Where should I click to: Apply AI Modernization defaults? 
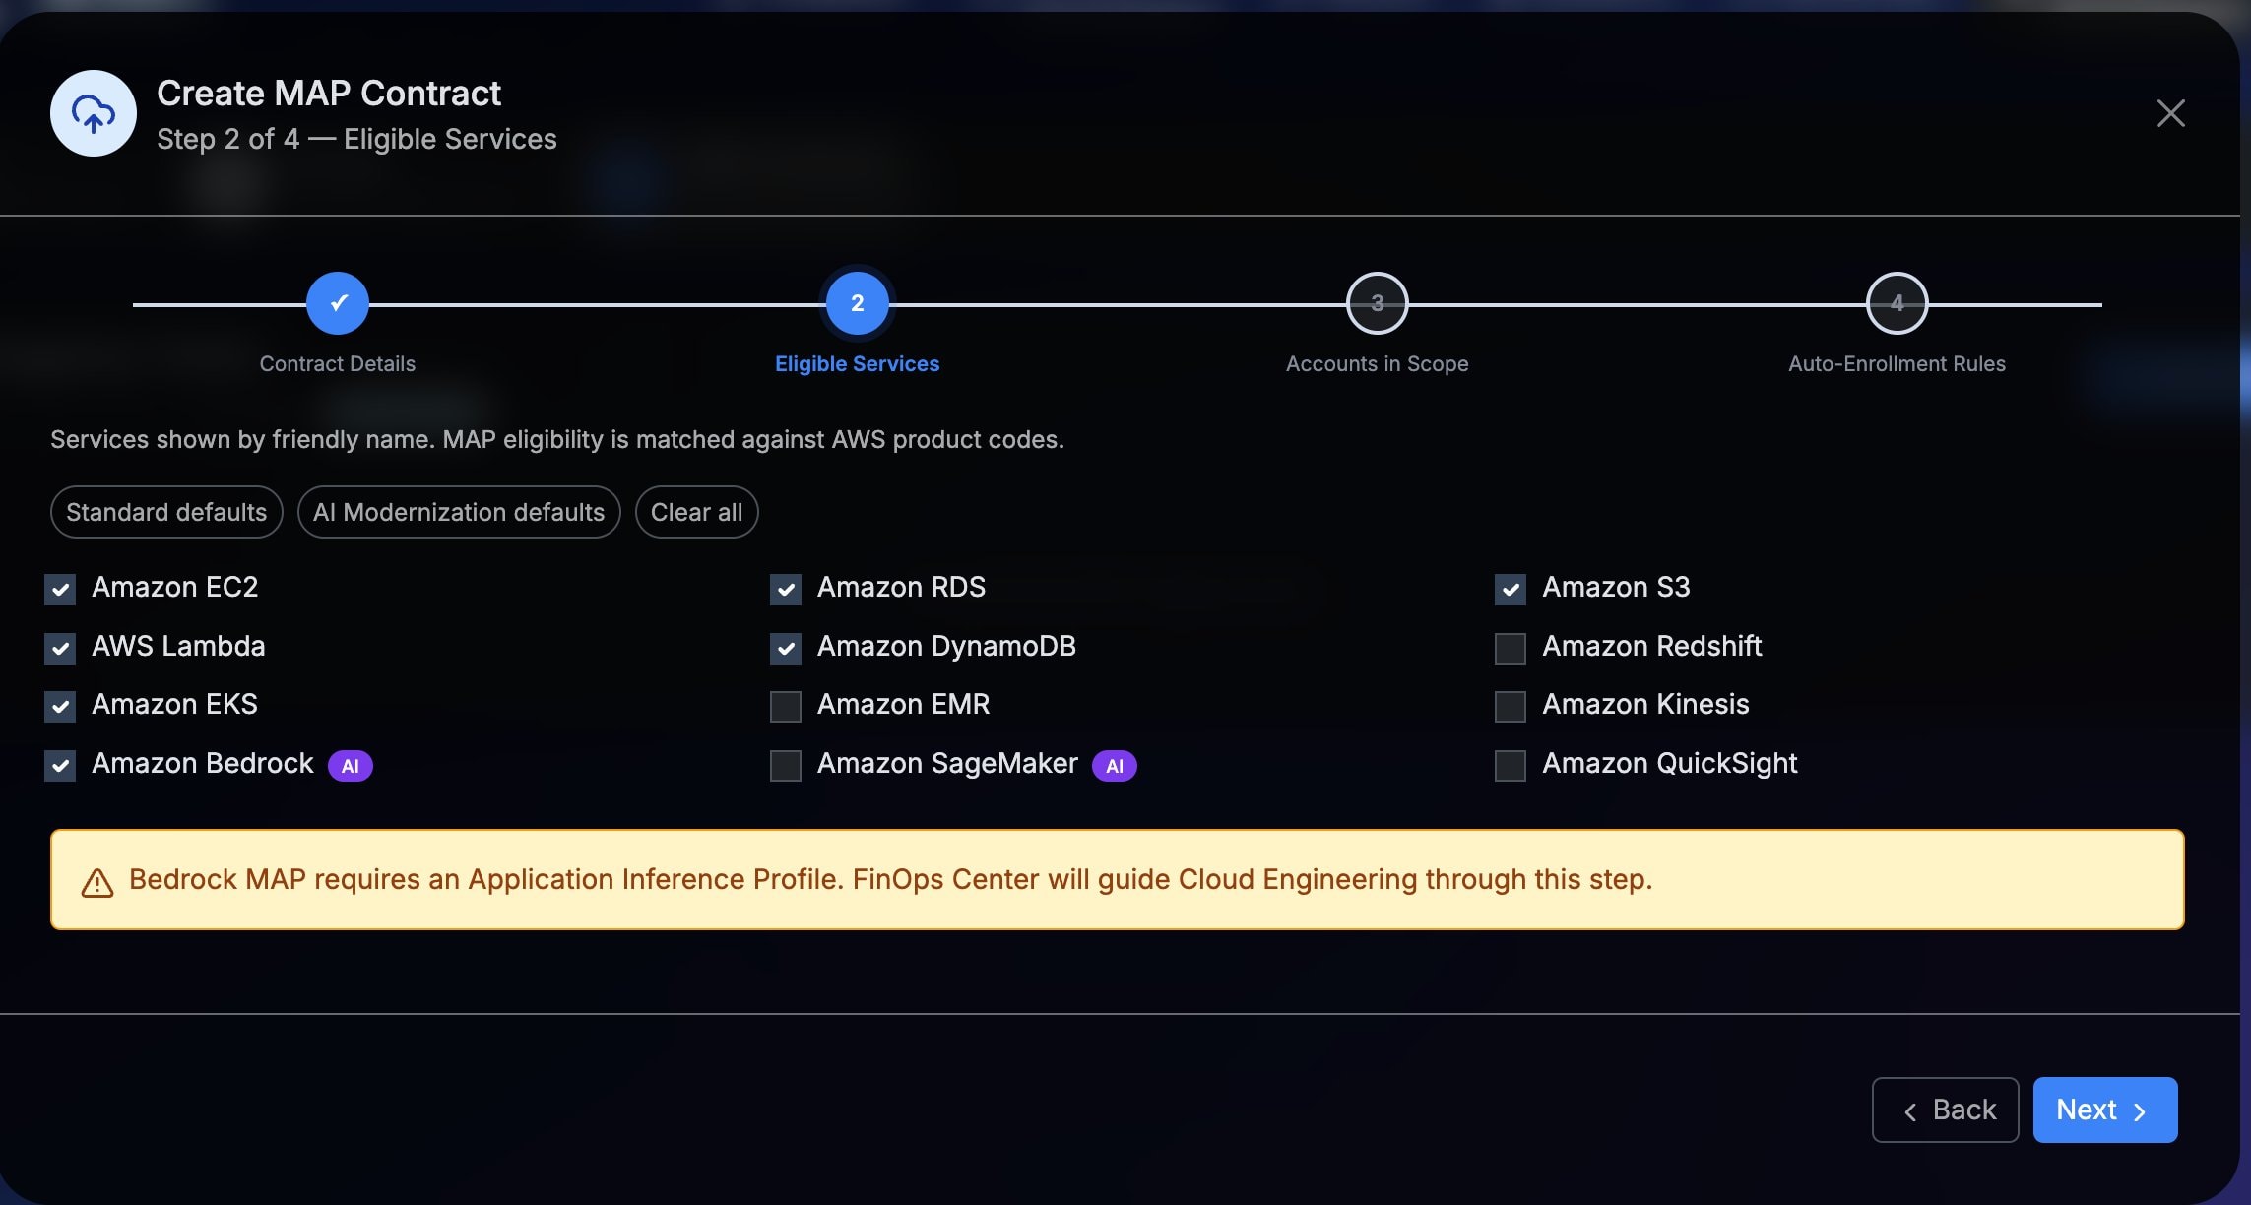458,512
